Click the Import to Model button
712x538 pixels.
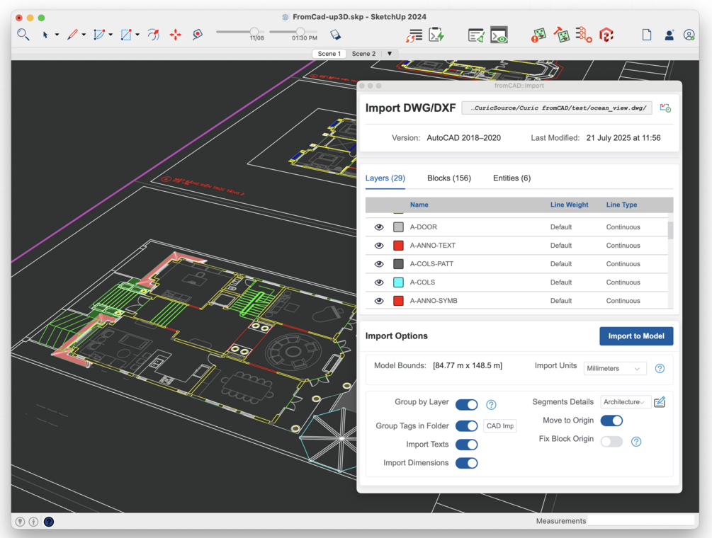636,336
